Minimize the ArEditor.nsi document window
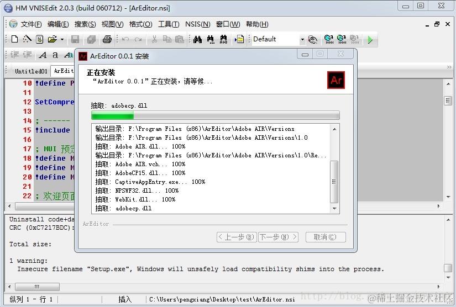Viewport: 456px width, 307px height. pyautogui.click(x=427, y=25)
